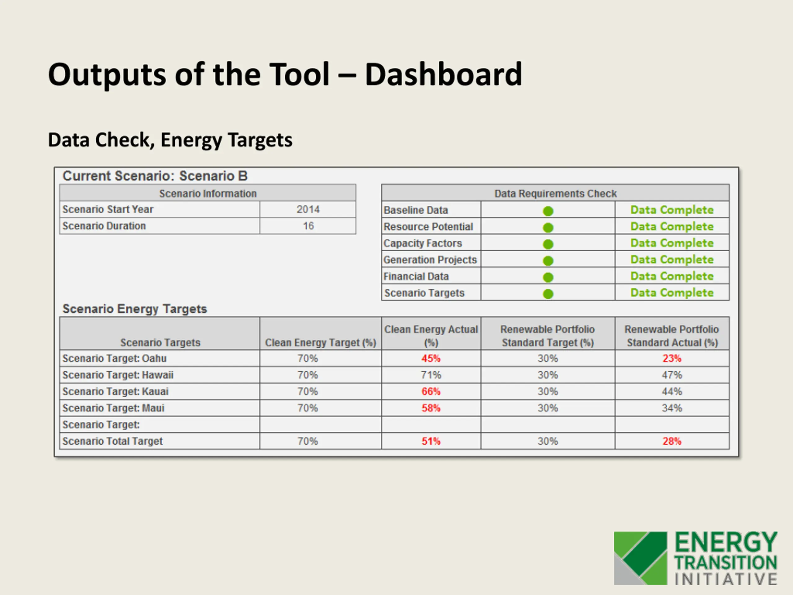Click Data Complete next to Resource Potential
Screen dimensions: 793x595
pos(672,226)
